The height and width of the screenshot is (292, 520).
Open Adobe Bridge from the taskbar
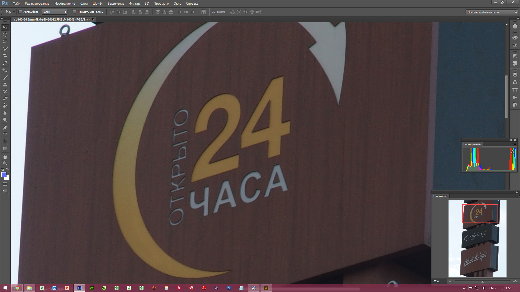click(x=266, y=288)
